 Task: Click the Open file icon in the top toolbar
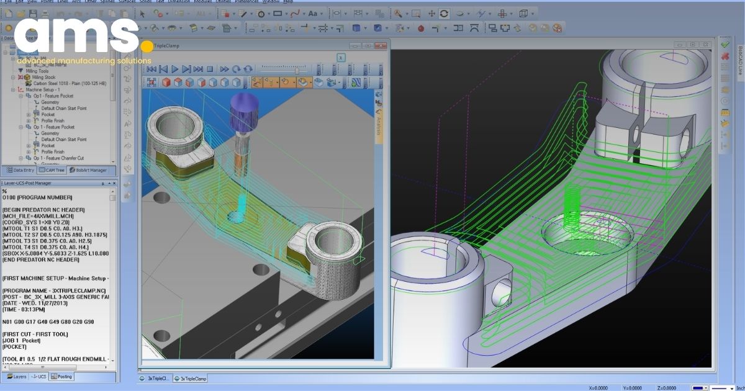point(20,12)
